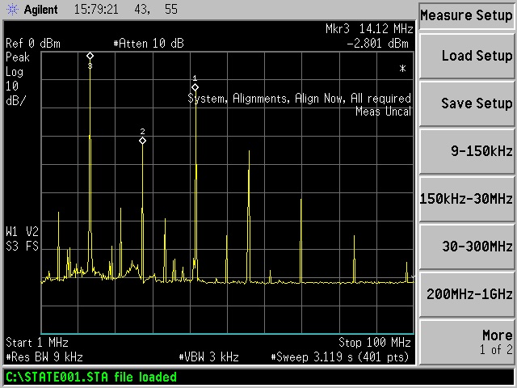Screen dimensions: 517x388
Task: Choose the Save Setup softkey
Action: click(x=467, y=103)
